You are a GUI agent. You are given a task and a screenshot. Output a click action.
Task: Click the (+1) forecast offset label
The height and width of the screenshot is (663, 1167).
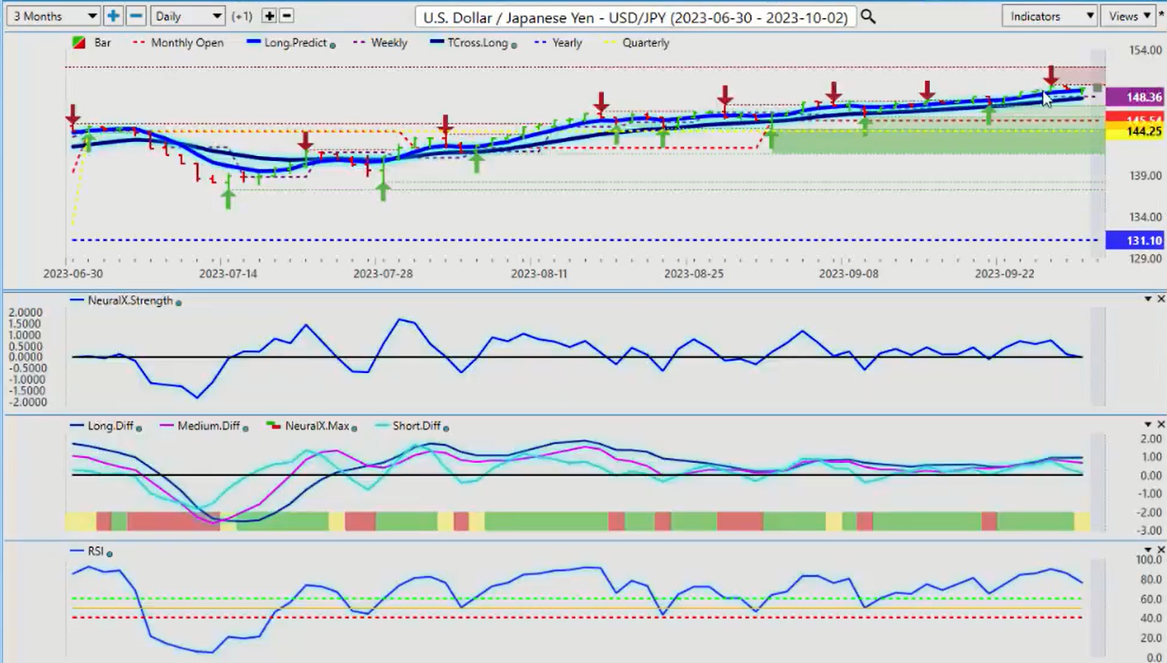point(243,16)
